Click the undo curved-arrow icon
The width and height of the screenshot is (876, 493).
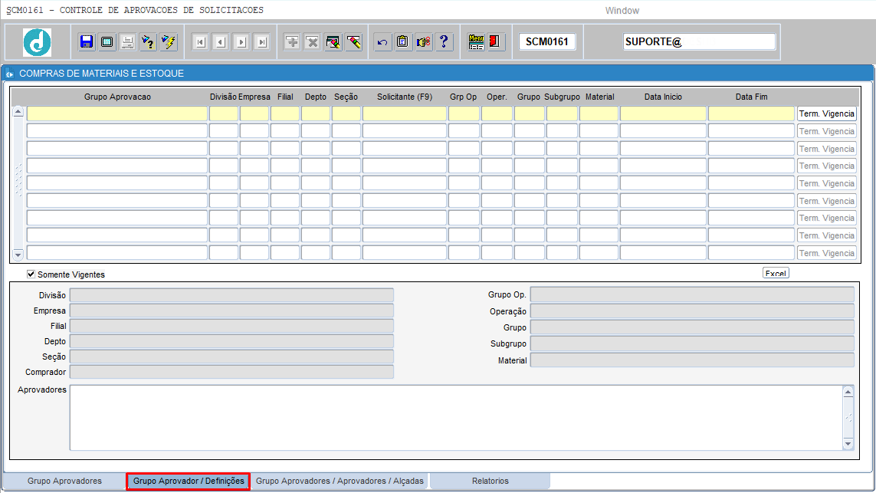[382, 42]
